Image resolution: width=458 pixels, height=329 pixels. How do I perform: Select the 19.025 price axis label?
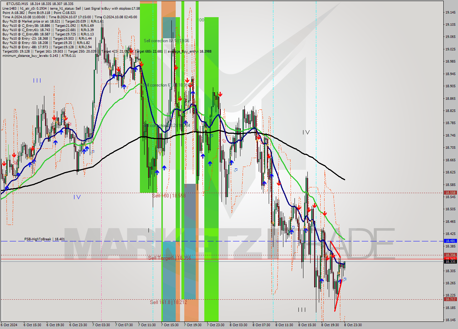[450, 49]
